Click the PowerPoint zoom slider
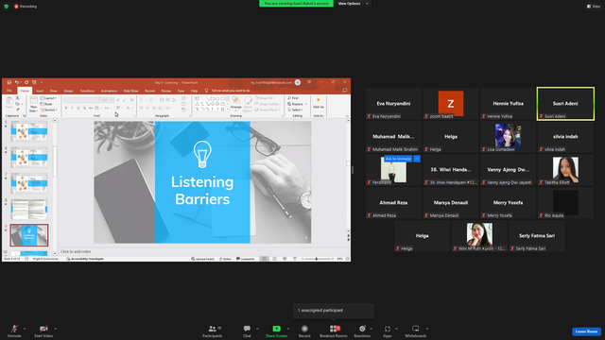 317,259
